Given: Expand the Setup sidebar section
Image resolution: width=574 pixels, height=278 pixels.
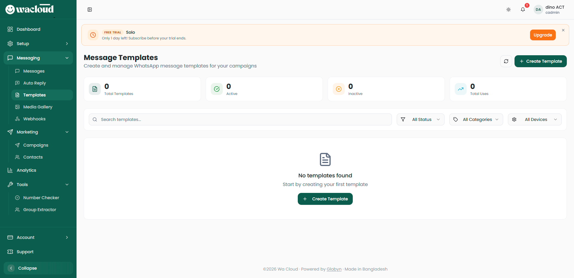Looking at the screenshot, I should pos(38,44).
